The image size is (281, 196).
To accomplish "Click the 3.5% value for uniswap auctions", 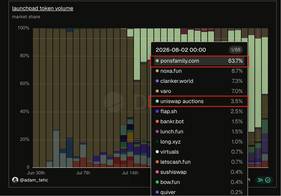I will (236, 102).
